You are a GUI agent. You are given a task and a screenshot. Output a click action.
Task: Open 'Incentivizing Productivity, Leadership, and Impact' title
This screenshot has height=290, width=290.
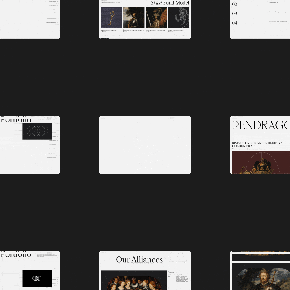point(134,31)
